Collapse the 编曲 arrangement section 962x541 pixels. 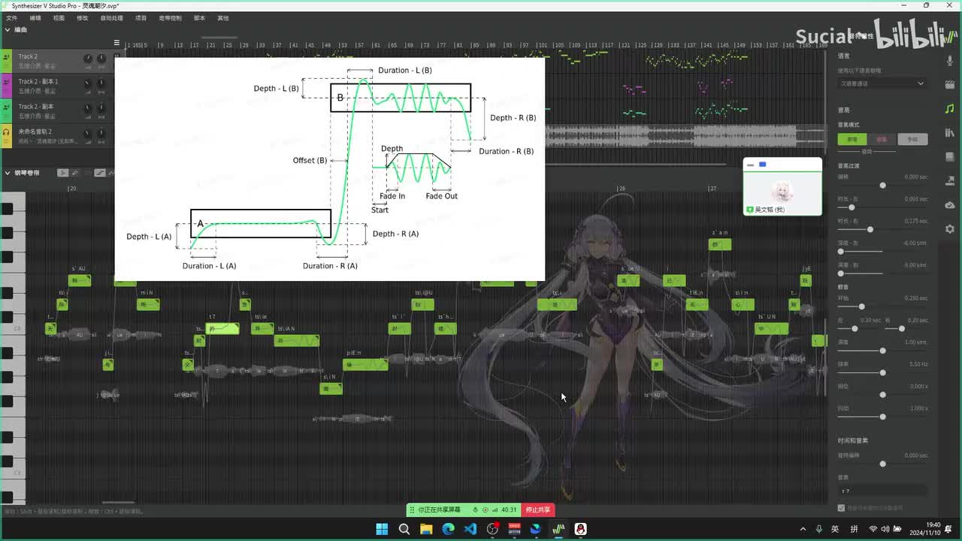(8, 30)
